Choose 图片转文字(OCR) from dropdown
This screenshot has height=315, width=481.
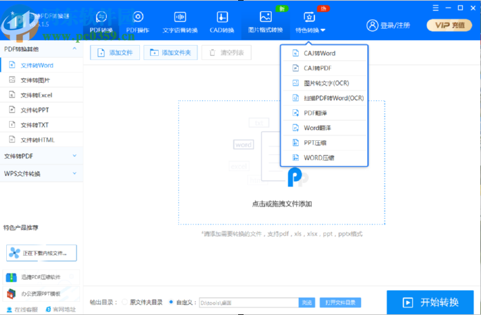pos(324,83)
